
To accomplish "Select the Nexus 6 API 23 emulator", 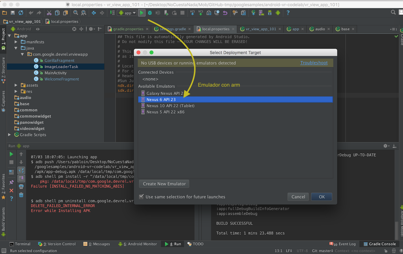I will (236, 99).
